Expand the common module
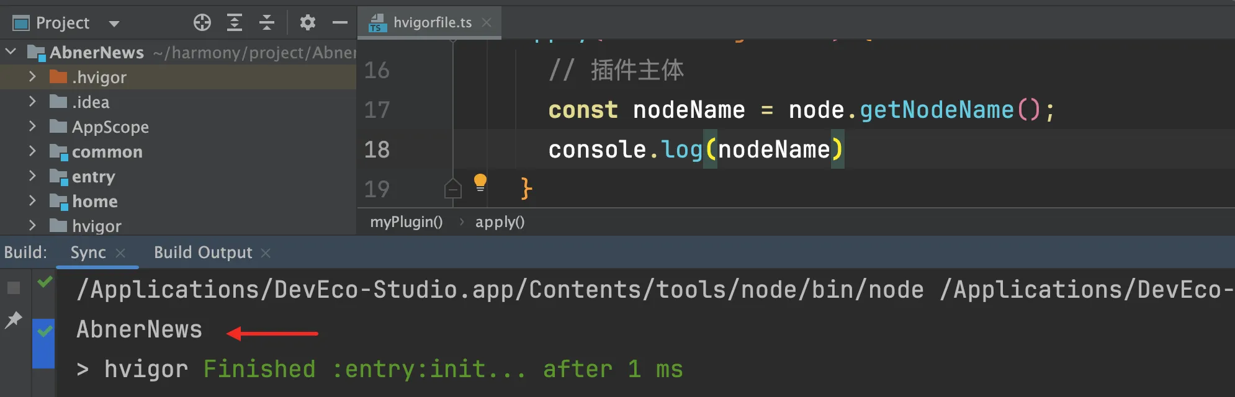 pos(32,151)
